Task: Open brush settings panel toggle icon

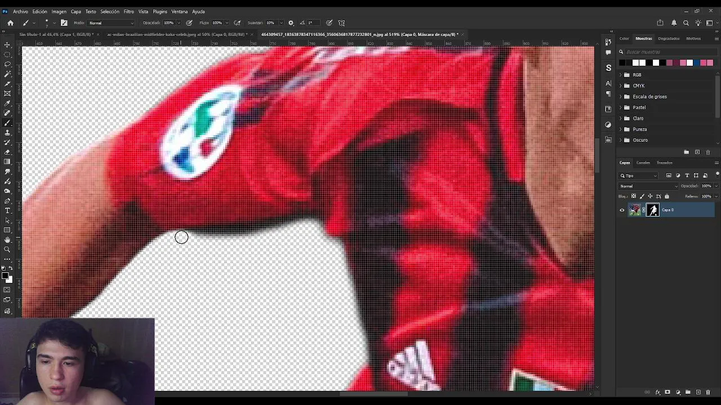Action: [x=64, y=23]
